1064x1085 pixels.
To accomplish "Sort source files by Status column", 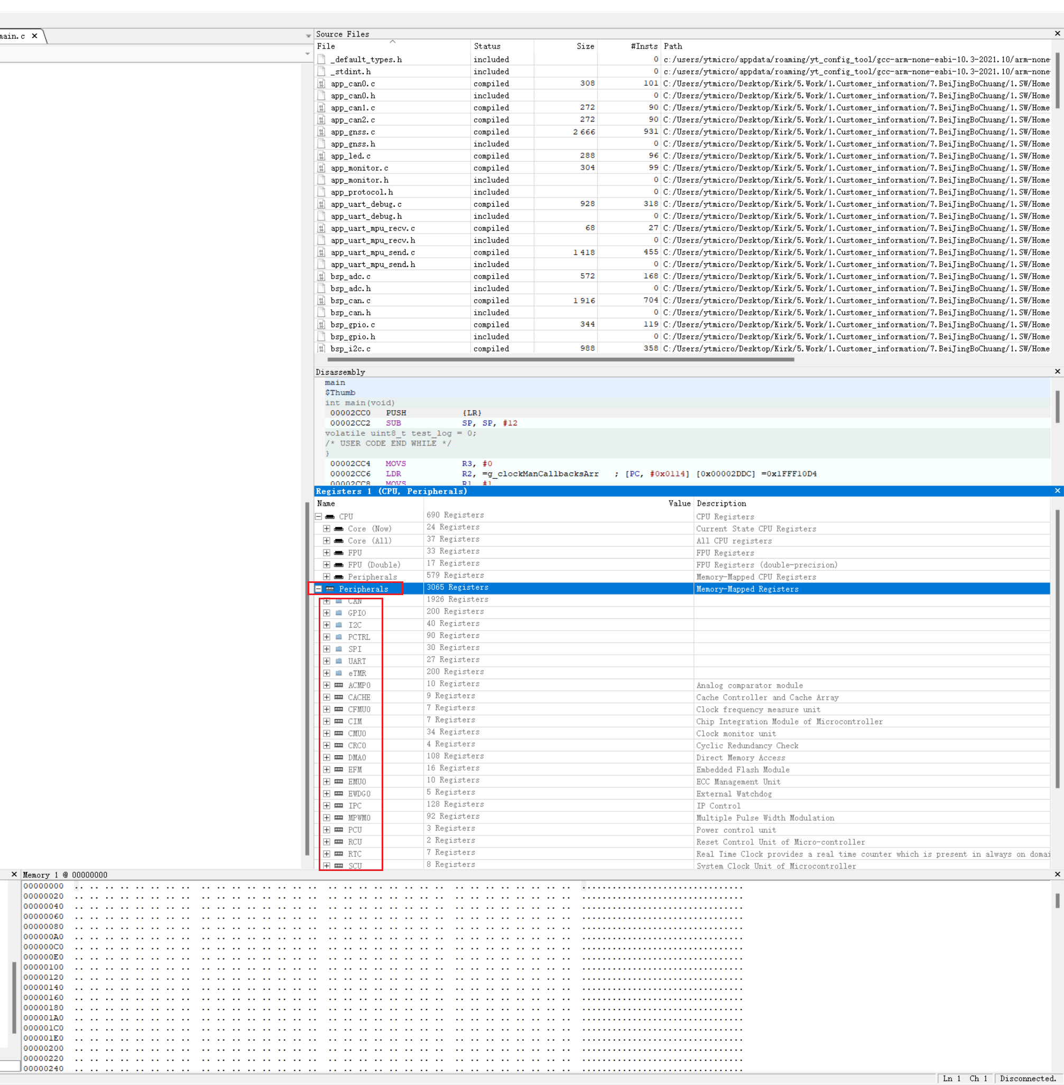I will point(487,47).
